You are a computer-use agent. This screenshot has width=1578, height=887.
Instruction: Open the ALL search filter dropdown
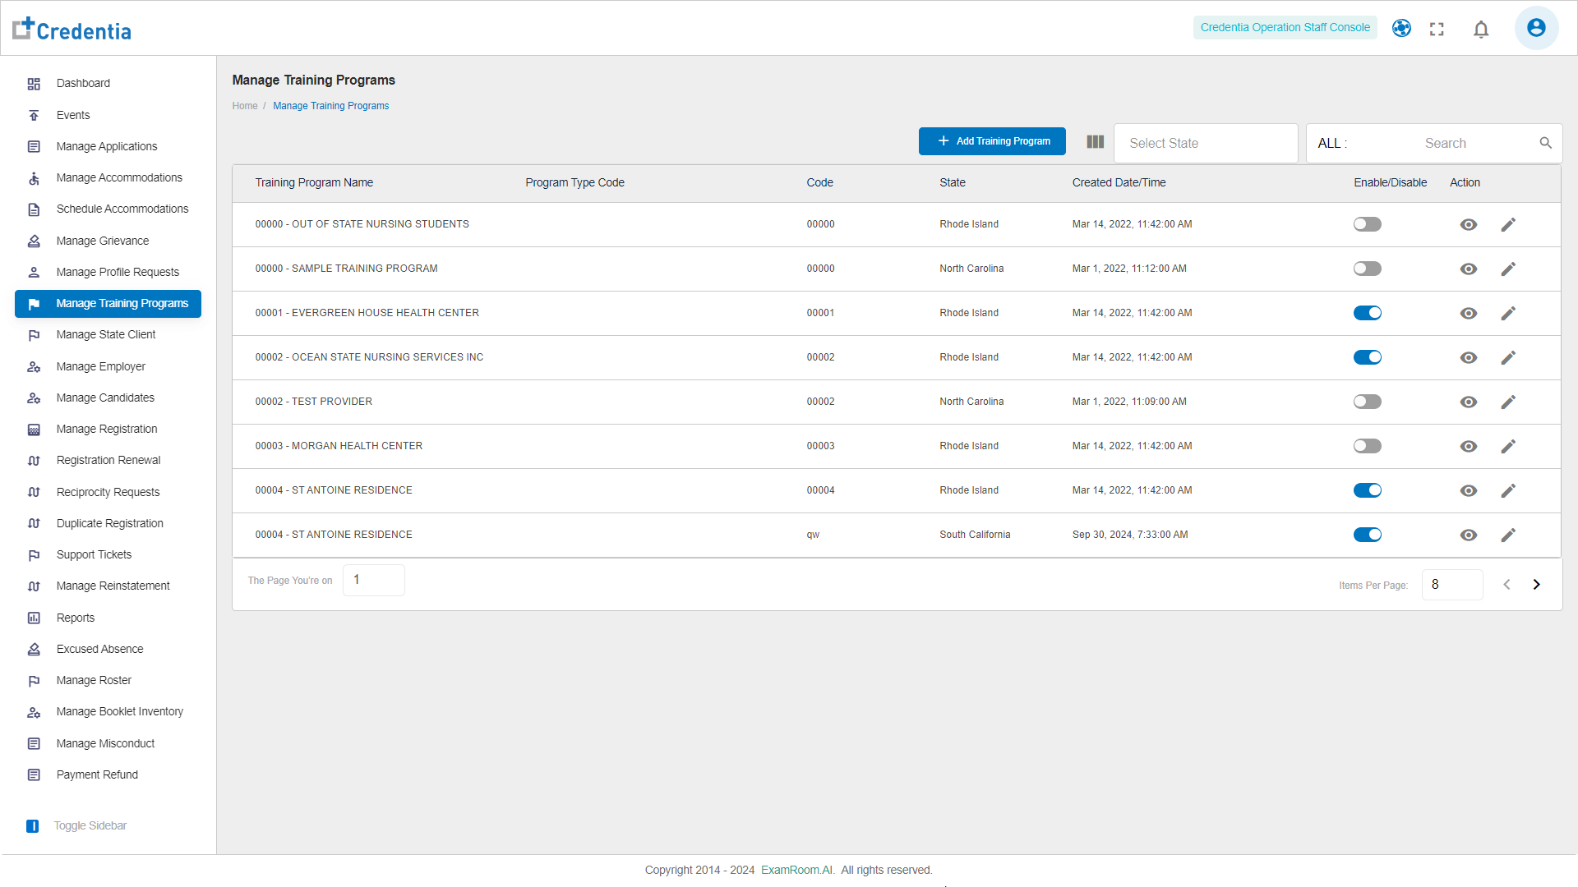pos(1332,144)
